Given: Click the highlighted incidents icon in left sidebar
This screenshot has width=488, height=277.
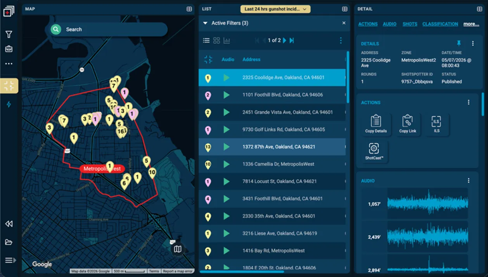Looking at the screenshot, I should point(9,86).
